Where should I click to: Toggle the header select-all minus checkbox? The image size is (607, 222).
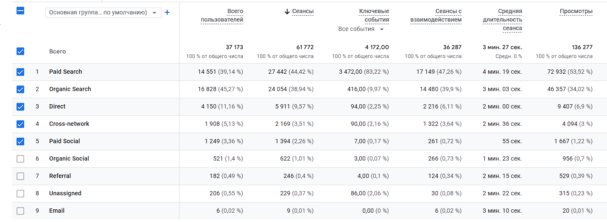pos(20,11)
